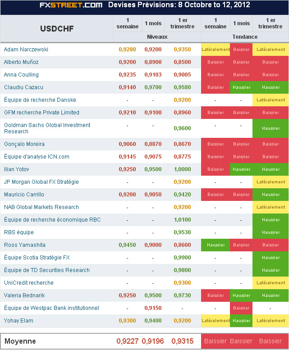
Task: Select Danske's 0,9200 quarter level
Action: click(182, 100)
